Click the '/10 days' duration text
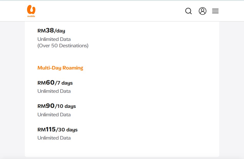This screenshot has height=159, width=244. [x=65, y=106]
